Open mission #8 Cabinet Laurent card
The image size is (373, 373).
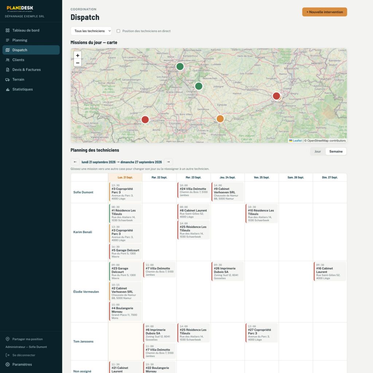point(194,212)
